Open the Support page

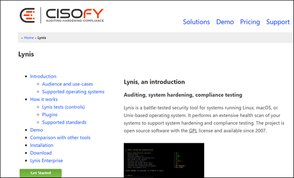278,22
